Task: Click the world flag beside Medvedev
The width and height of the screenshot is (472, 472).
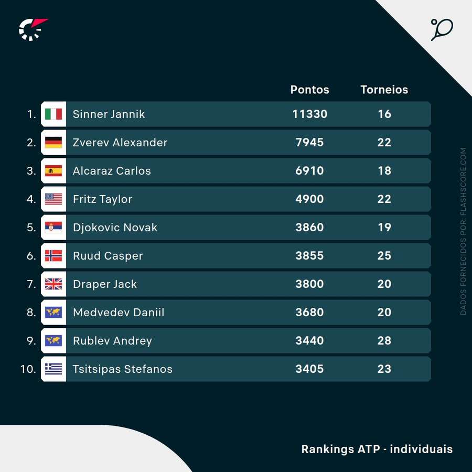Action: [x=53, y=313]
